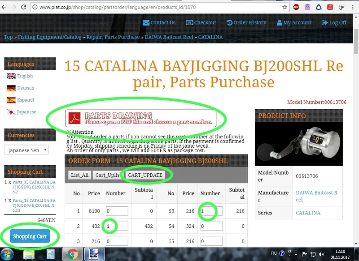Image resolution: width=359 pixels, height=261 pixels.
Task: Click Number field for part No 2
Action: (x=117, y=226)
